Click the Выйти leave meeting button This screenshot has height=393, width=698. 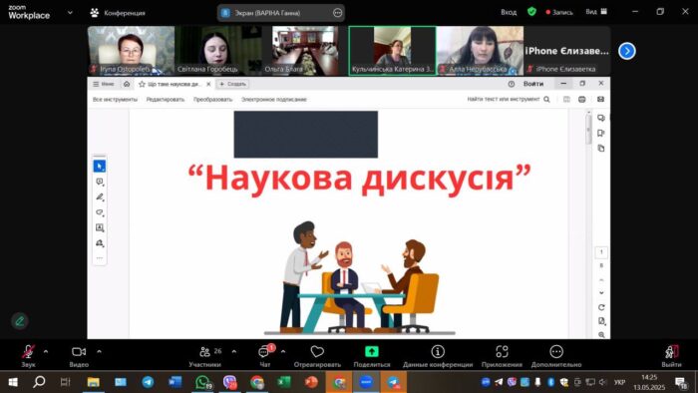(671, 356)
